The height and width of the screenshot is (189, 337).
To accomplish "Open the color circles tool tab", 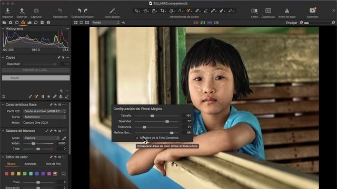I will coord(23,23).
